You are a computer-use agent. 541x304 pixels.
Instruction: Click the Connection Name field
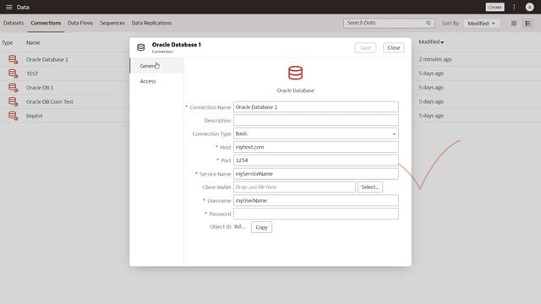(316, 107)
